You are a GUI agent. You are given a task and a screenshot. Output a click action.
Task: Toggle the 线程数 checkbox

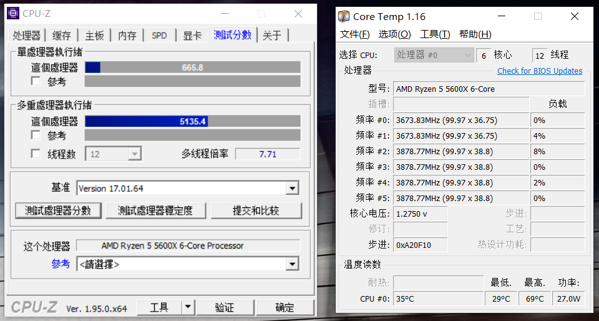point(36,154)
